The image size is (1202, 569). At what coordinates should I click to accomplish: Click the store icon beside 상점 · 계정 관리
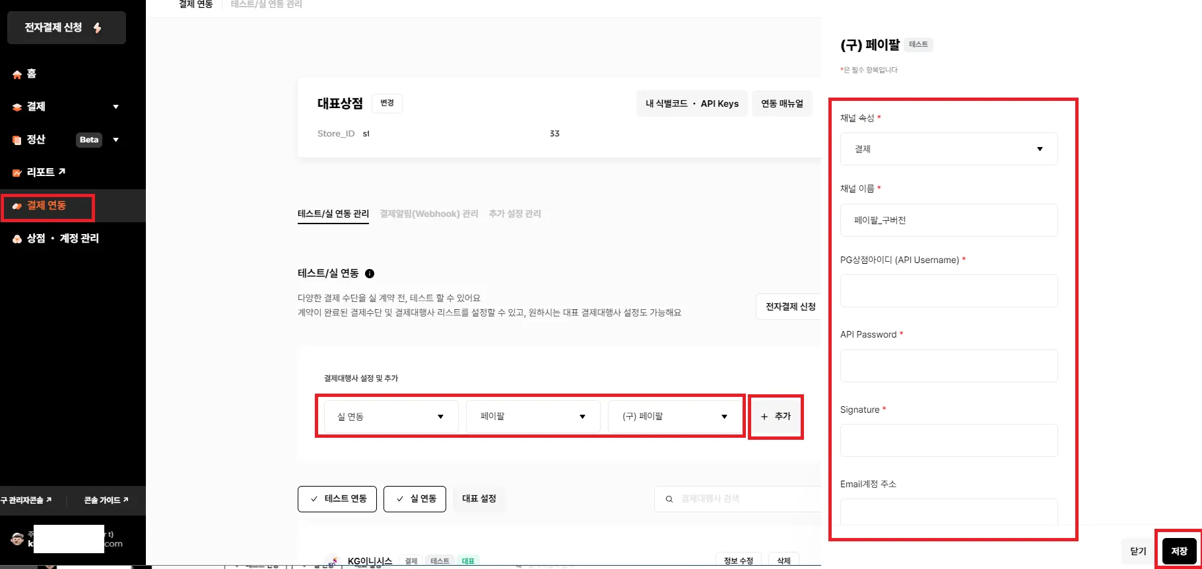click(x=17, y=239)
